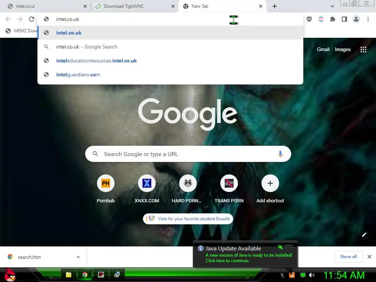Close the downloads bar

369,257
